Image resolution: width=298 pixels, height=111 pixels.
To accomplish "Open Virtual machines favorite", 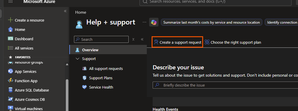I will [x=29, y=109].
